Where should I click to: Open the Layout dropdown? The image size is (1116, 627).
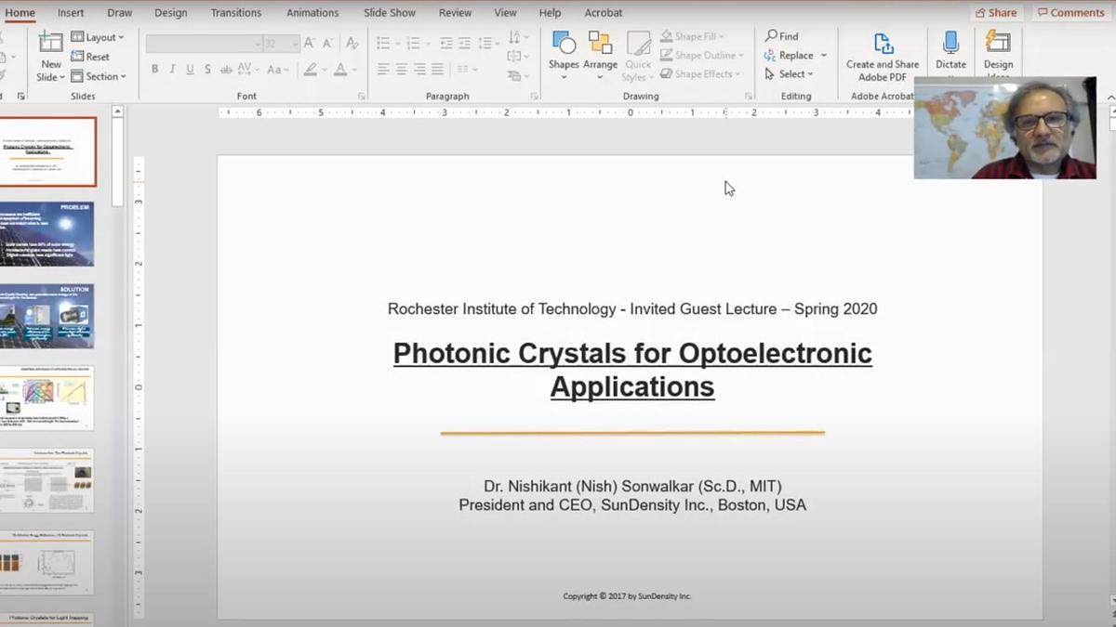[98, 37]
